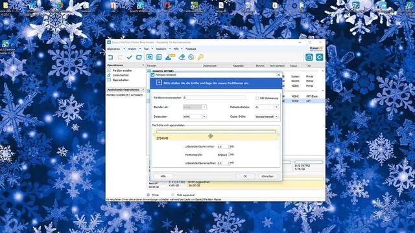Open the Camtasia Studio desktop shortcut
415x233 pixels.
[x=194, y=7]
